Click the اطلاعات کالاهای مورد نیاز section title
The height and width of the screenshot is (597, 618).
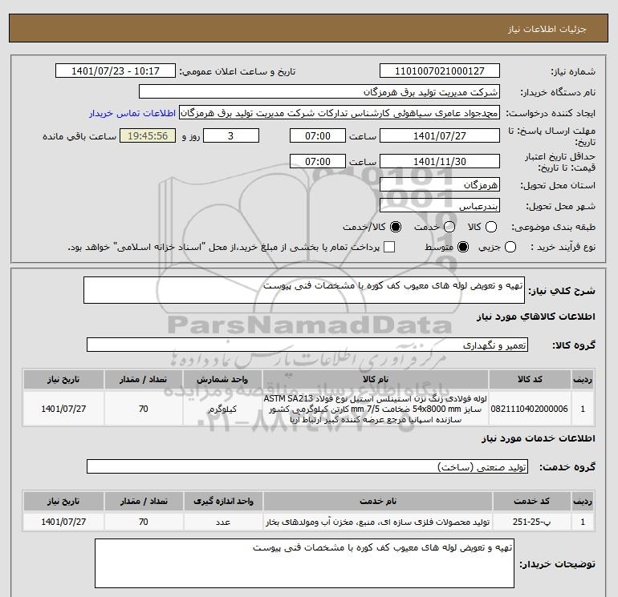coord(536,317)
